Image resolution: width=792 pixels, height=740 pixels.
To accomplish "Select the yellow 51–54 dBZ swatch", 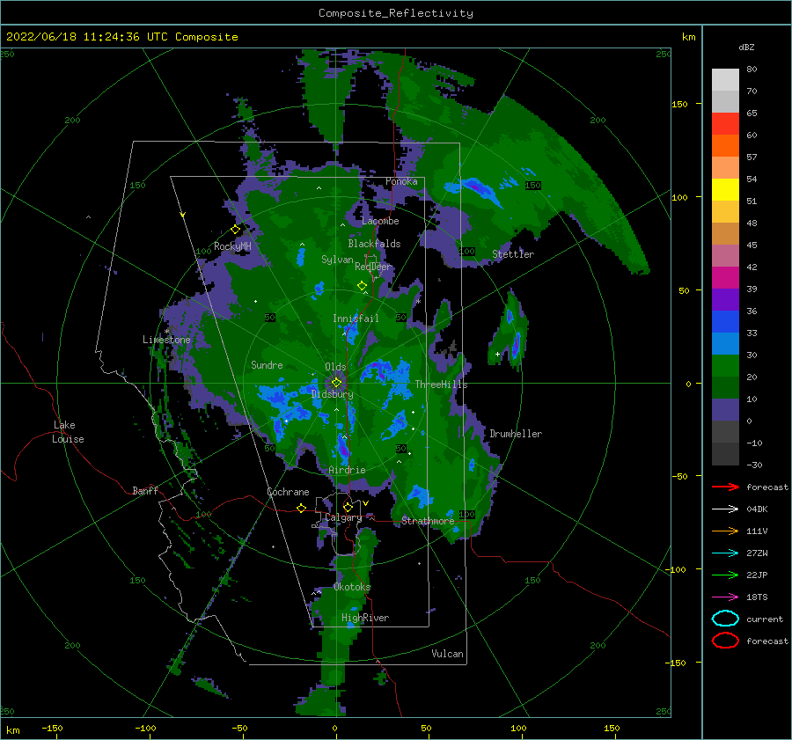I will pyautogui.click(x=725, y=190).
